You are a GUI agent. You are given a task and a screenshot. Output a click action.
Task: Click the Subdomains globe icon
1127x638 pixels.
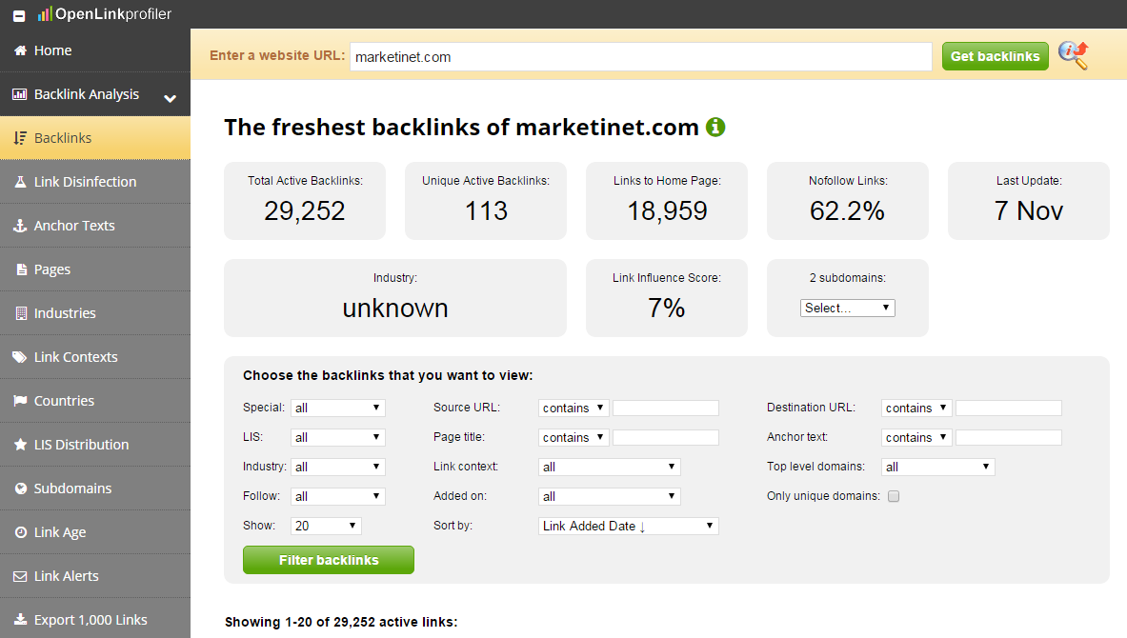[x=21, y=488]
